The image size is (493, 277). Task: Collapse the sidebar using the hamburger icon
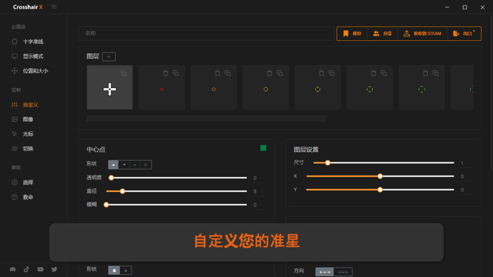53,7
